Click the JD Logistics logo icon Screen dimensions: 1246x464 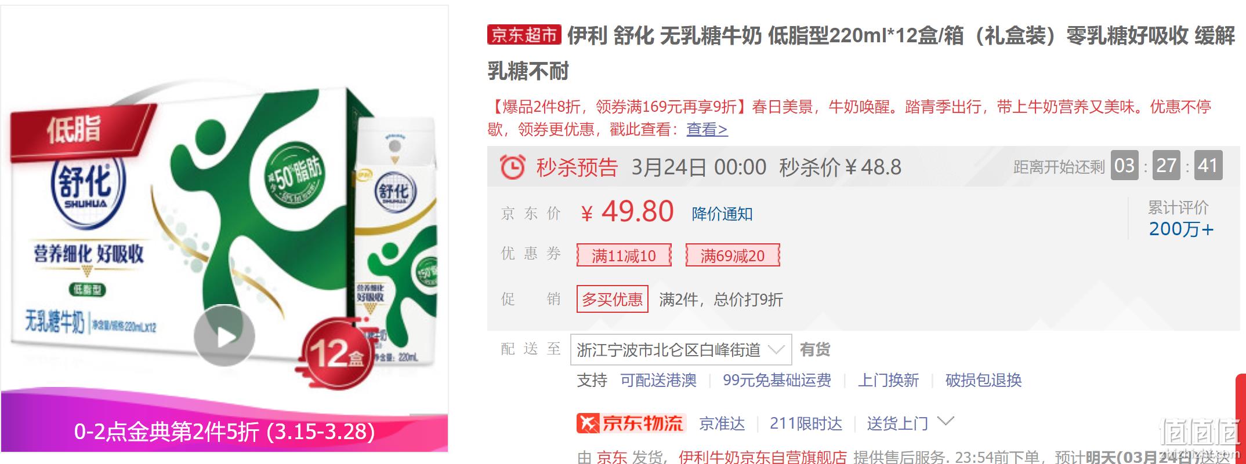pos(632,423)
